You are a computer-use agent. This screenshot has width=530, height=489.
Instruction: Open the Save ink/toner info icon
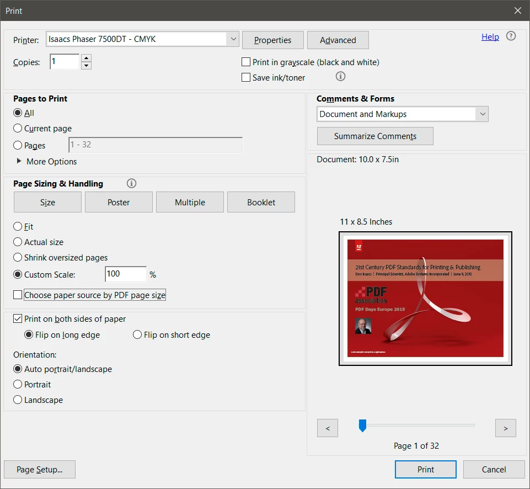(340, 76)
